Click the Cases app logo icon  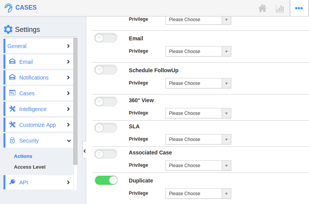(x=8, y=8)
